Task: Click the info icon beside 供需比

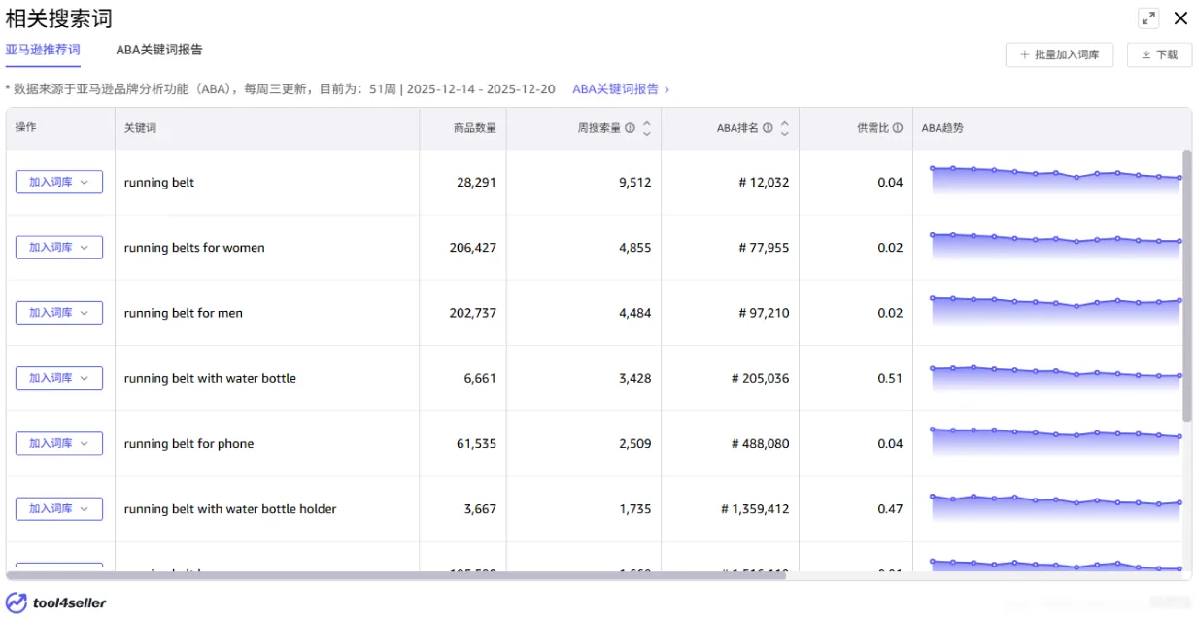Action: click(x=898, y=128)
